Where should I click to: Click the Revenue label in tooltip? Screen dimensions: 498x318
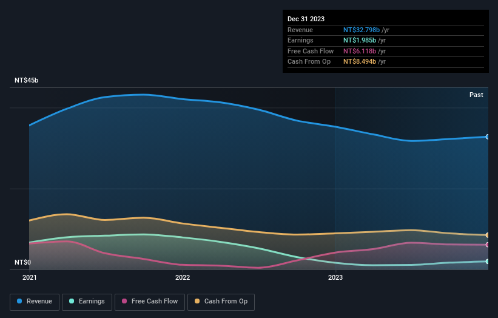[x=300, y=30]
